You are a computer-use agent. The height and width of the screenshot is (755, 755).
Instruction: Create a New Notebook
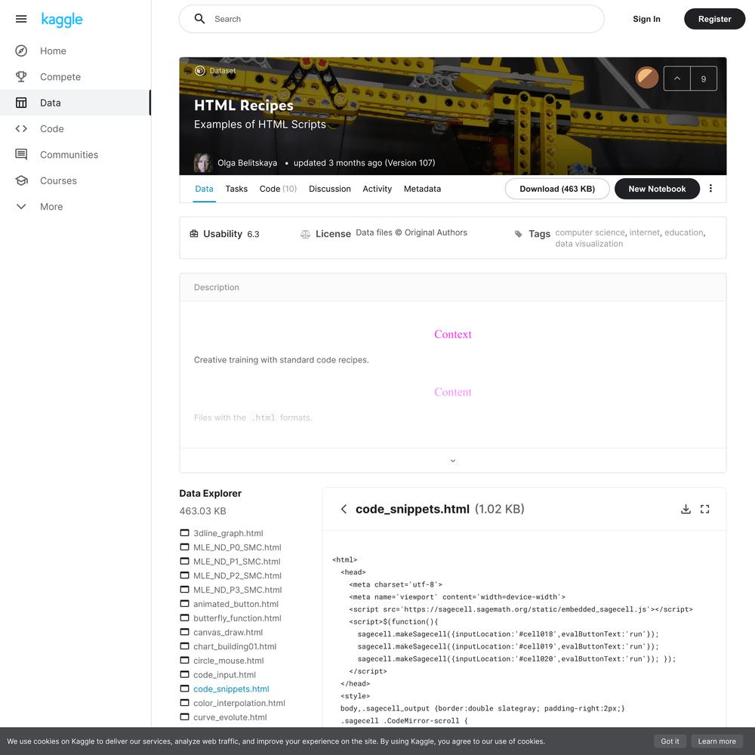click(x=657, y=189)
